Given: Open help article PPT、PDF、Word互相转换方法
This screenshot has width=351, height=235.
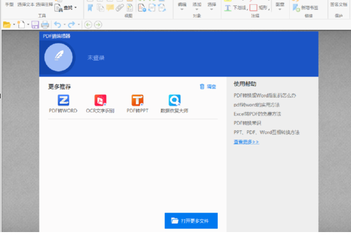Looking at the screenshot, I should click(266, 133).
